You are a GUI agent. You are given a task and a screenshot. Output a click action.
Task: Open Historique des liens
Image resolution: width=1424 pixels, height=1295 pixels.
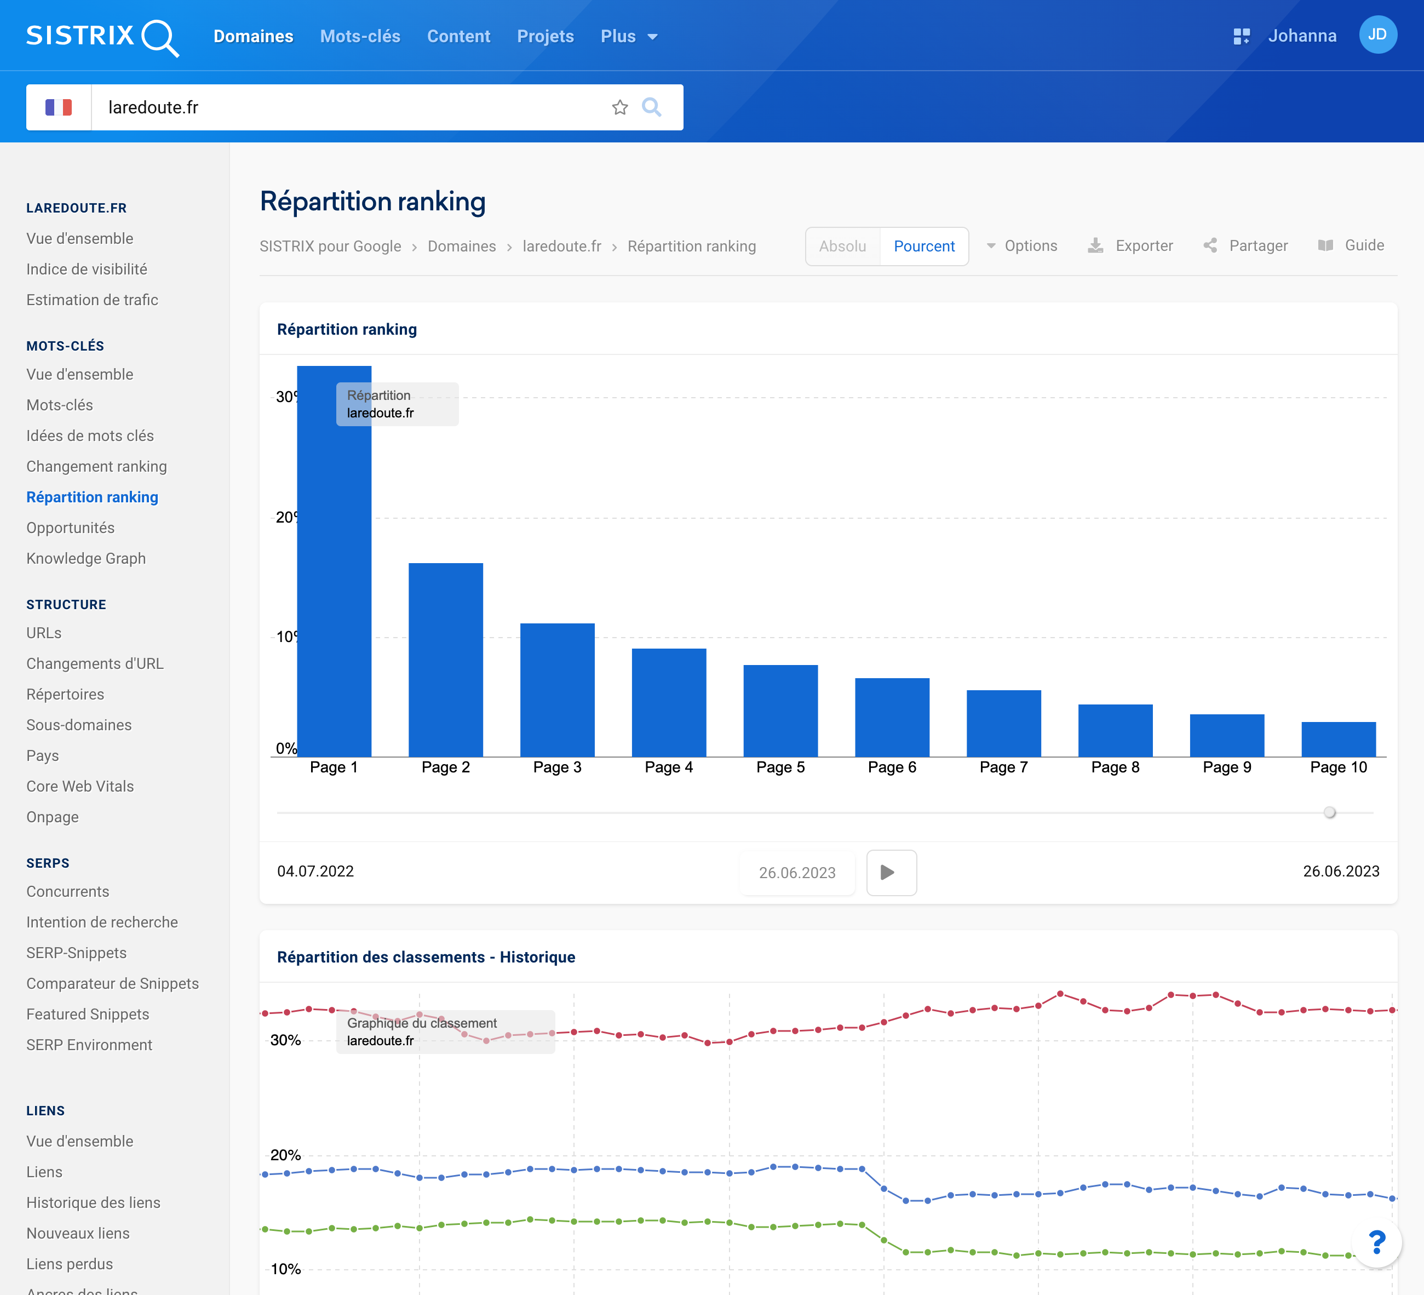pos(93,1202)
